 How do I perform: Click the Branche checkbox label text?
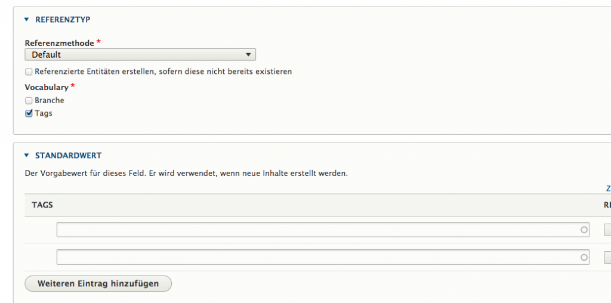pos(50,101)
